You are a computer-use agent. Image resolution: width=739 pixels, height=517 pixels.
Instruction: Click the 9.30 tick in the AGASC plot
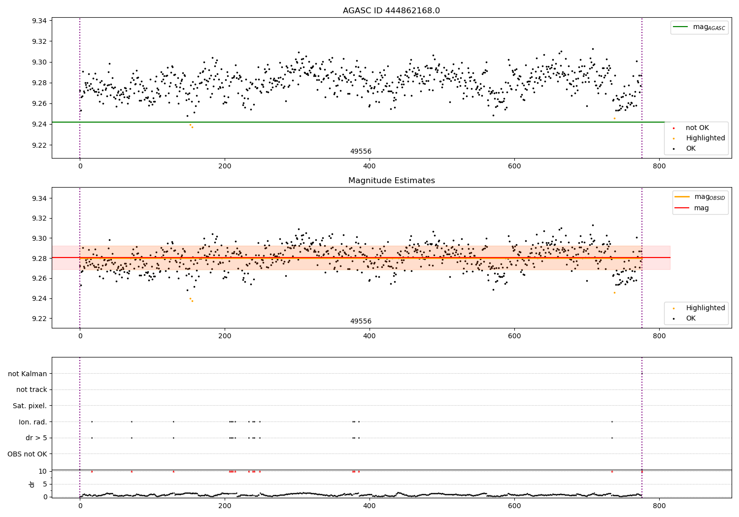(x=39, y=62)
